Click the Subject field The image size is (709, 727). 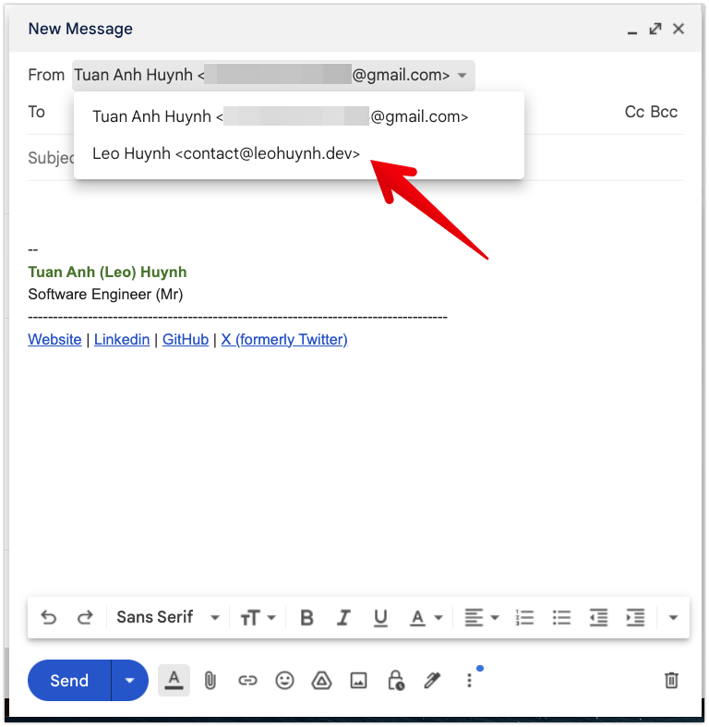tap(355, 158)
